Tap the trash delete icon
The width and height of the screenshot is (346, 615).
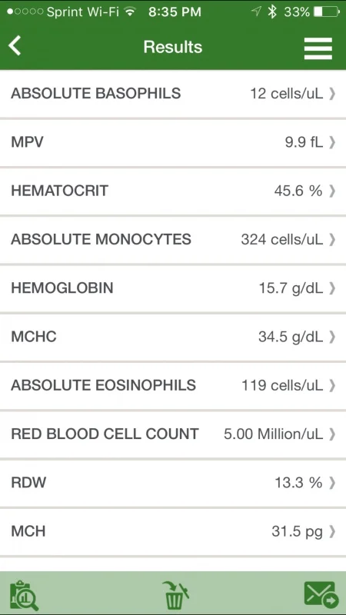(x=175, y=595)
